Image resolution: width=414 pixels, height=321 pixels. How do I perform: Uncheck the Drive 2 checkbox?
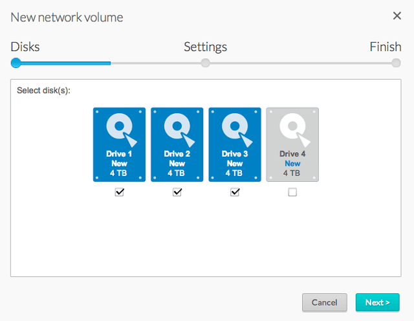pos(177,192)
